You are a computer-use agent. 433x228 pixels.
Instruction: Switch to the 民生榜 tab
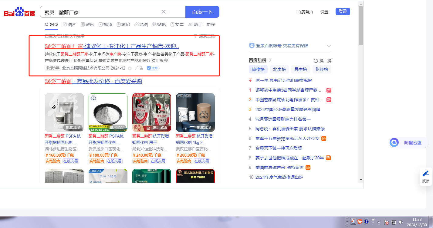pyautogui.click(x=301, y=69)
